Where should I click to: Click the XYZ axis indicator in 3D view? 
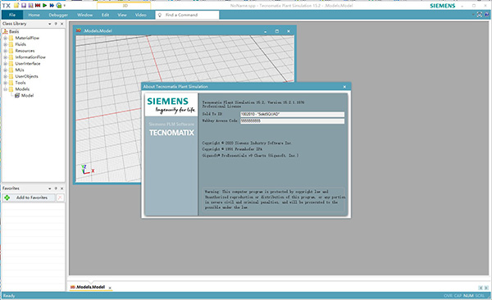(88, 170)
